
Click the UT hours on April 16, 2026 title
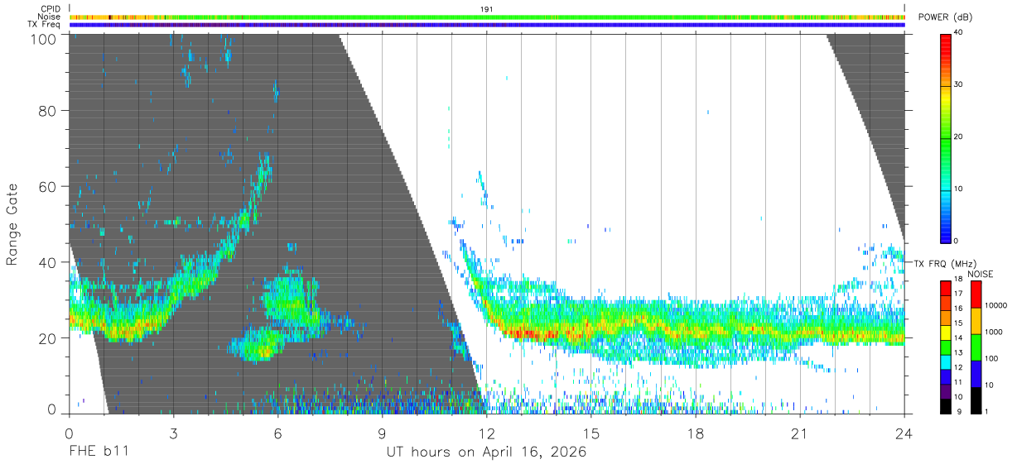[x=486, y=452]
